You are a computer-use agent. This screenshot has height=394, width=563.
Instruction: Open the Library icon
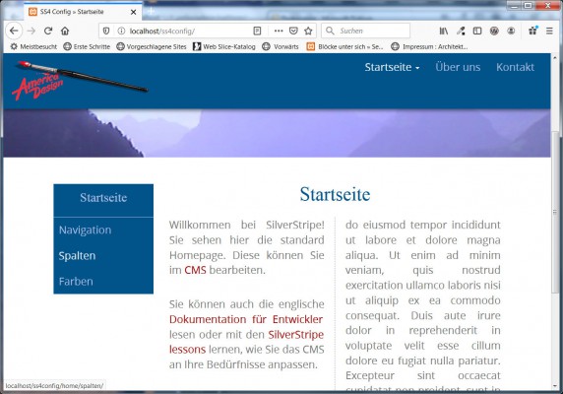(444, 31)
